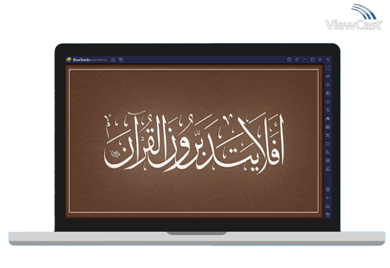Decrease volume using the lower speaker icon
The height and width of the screenshot is (268, 390).
pos(328,85)
